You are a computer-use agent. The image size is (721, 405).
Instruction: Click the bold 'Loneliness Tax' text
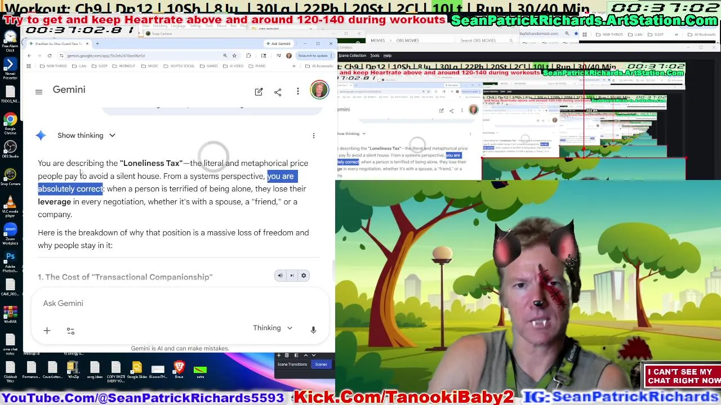(151, 163)
